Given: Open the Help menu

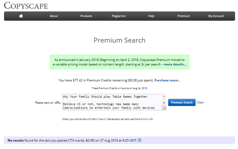Looking at the screenshot, I should [x=151, y=16].
